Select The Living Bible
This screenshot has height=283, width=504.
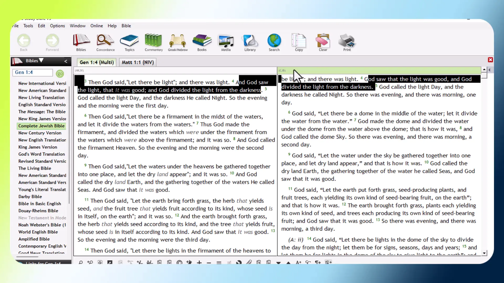35,168
